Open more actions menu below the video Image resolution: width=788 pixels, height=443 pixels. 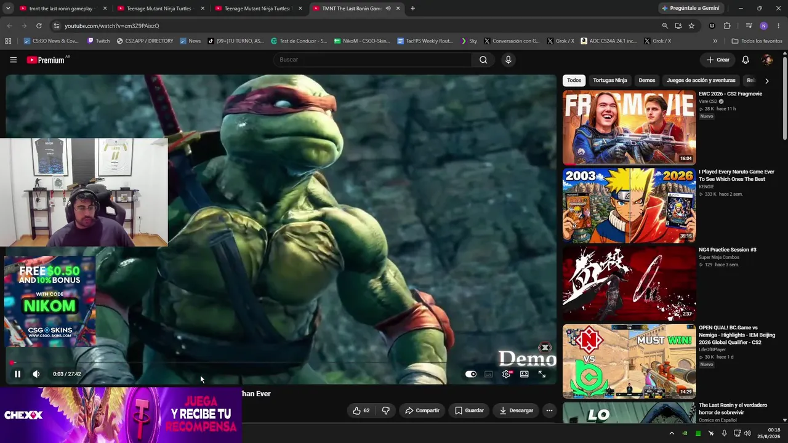pos(549,410)
